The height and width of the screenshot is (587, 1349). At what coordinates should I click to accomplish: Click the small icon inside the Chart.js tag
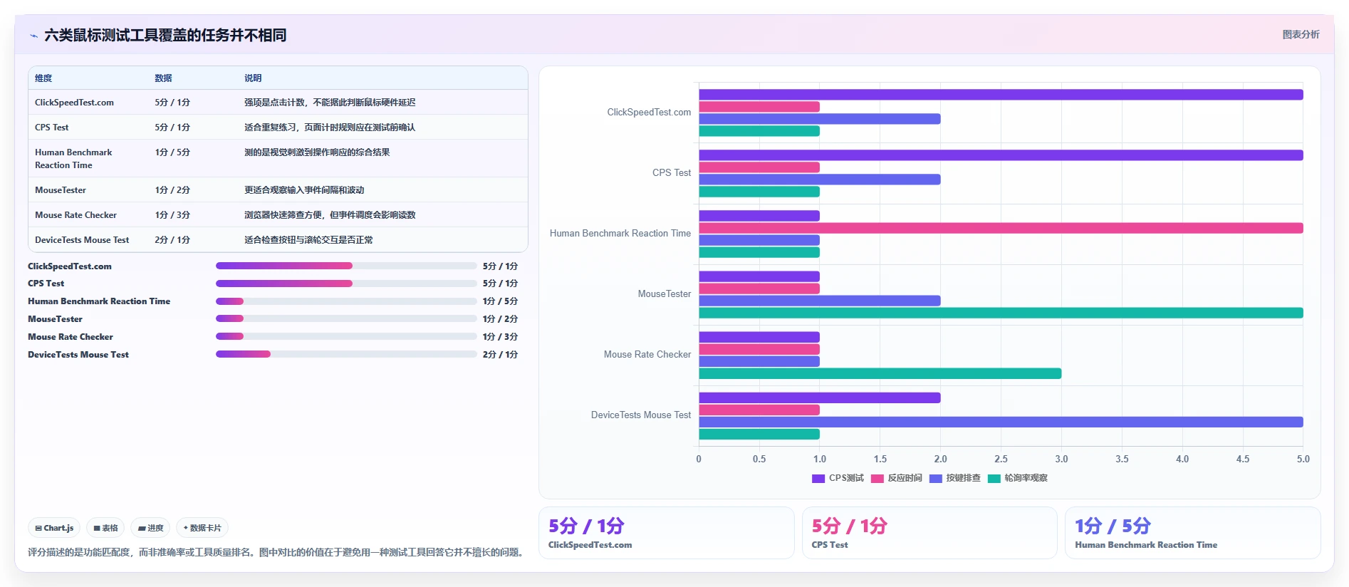(x=38, y=529)
